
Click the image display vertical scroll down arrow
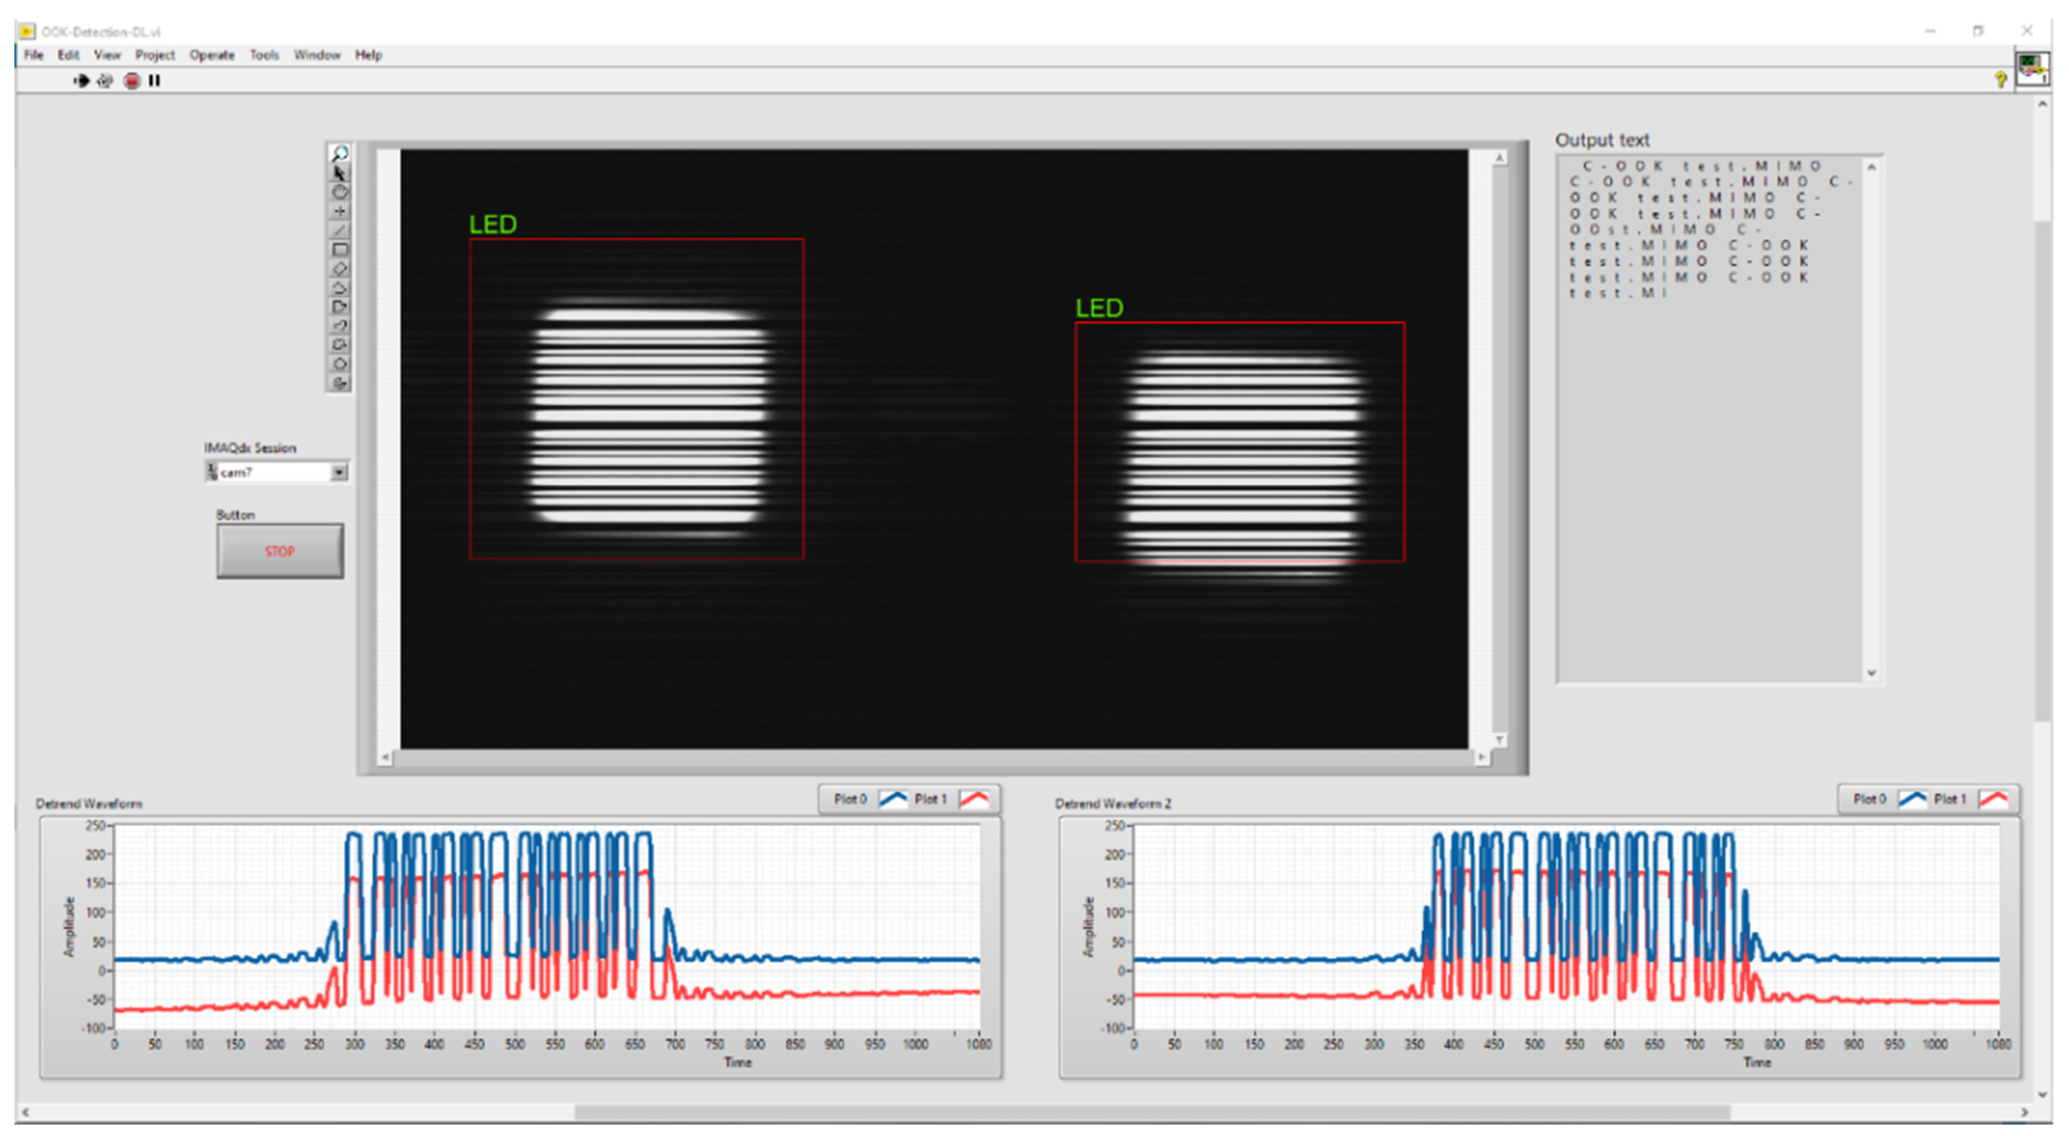[x=1500, y=740]
